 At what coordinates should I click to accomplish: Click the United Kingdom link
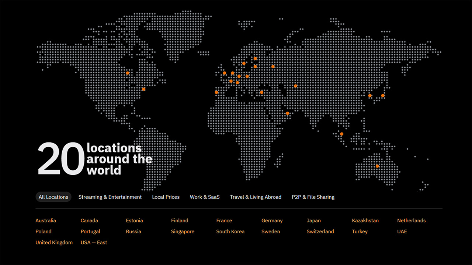[x=54, y=242]
